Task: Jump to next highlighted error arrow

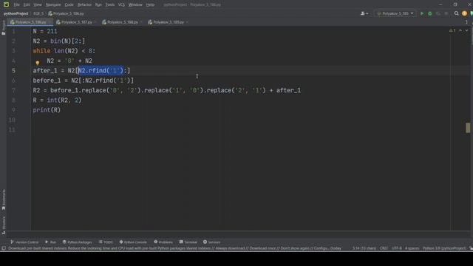Action: pyautogui.click(x=466, y=30)
